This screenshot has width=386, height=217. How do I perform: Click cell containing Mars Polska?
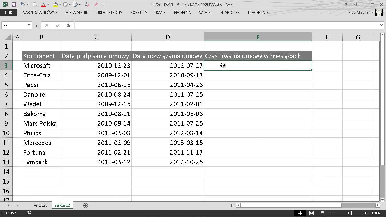pos(41,124)
